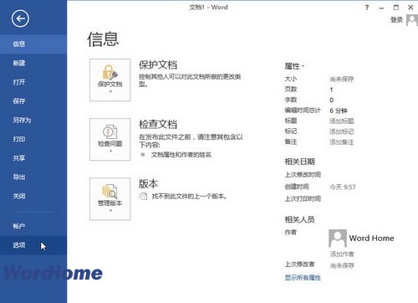Select 导出 in the sidebar
Image resolution: width=418 pixels, height=303 pixels.
pyautogui.click(x=33, y=177)
